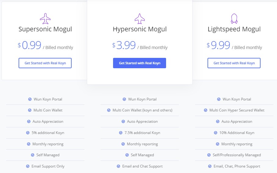
Task: Click the Lightspeed Mogul rocket icon
Action: point(234,19)
